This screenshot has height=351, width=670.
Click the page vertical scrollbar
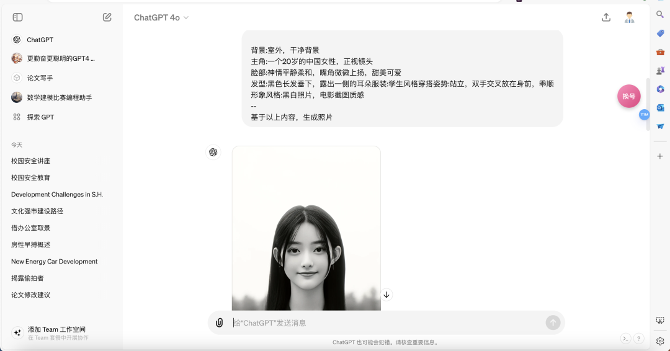click(x=648, y=105)
